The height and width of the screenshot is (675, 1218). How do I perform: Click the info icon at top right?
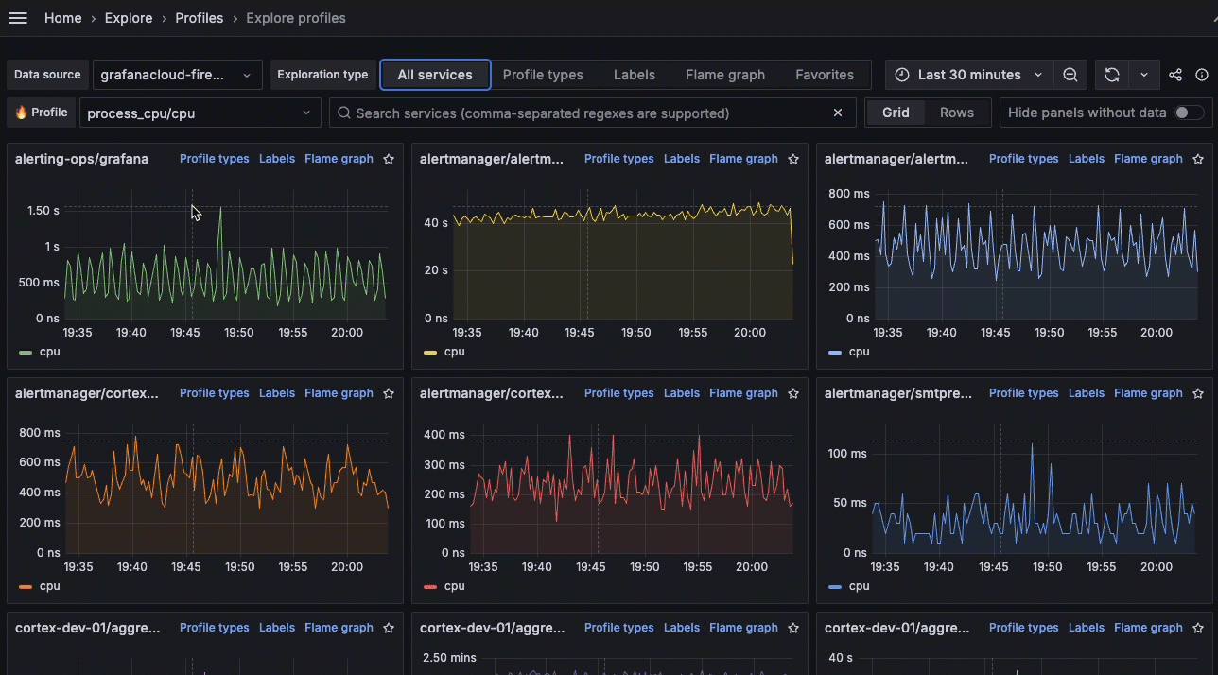click(x=1202, y=75)
